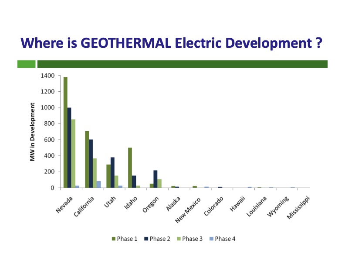Click the 'Phase 3' legend label
The width and height of the screenshot is (345, 266).
coord(192,239)
